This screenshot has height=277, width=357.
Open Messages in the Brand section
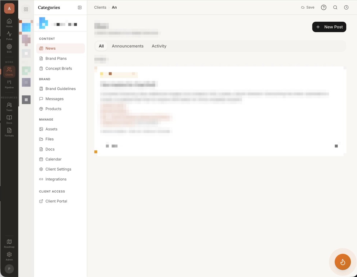pyautogui.click(x=60, y=99)
